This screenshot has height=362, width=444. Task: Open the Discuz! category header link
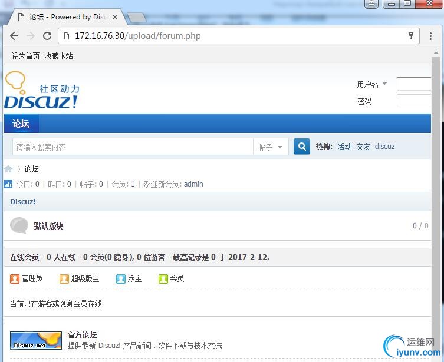[22, 202]
